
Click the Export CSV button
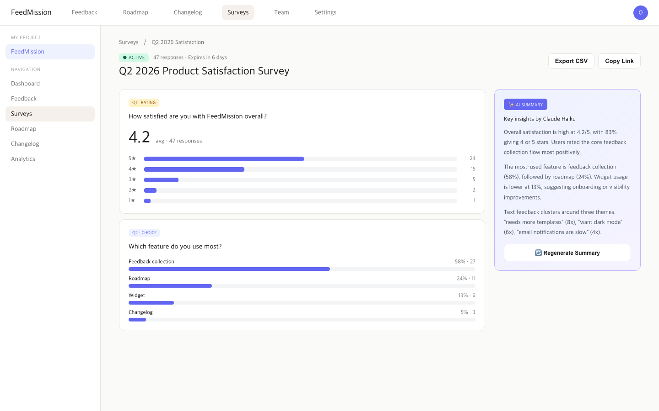[571, 61]
